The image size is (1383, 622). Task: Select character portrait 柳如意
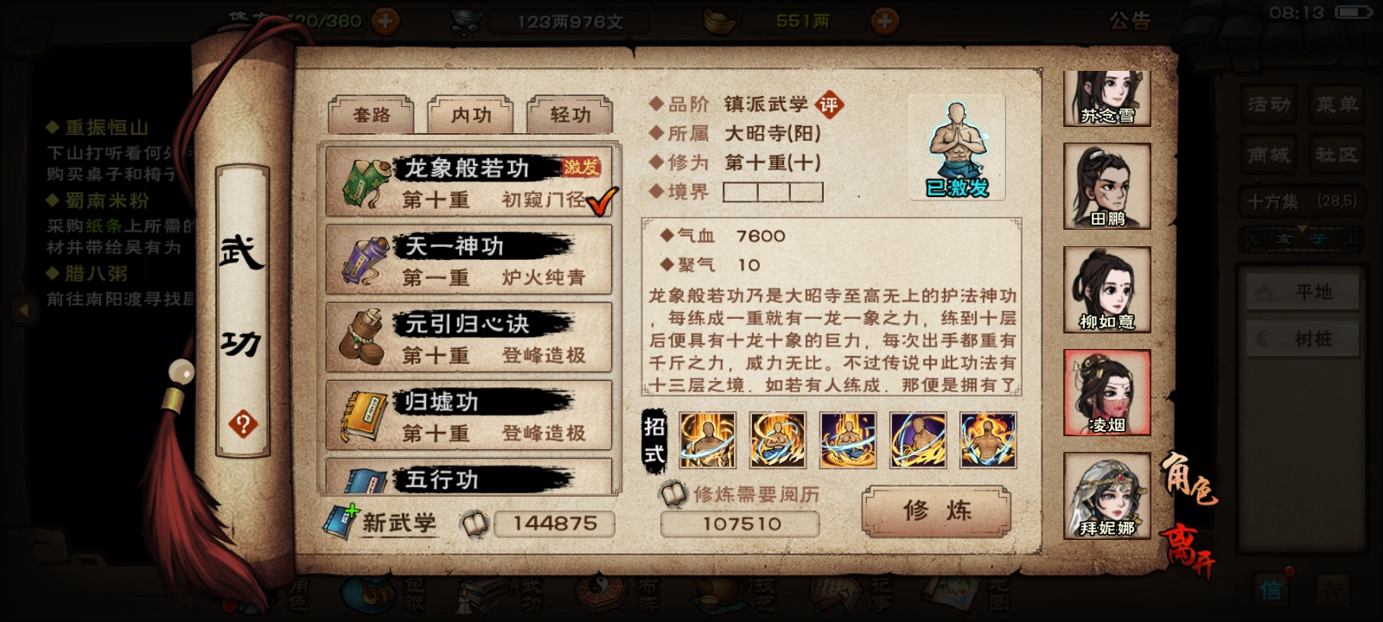1107,290
